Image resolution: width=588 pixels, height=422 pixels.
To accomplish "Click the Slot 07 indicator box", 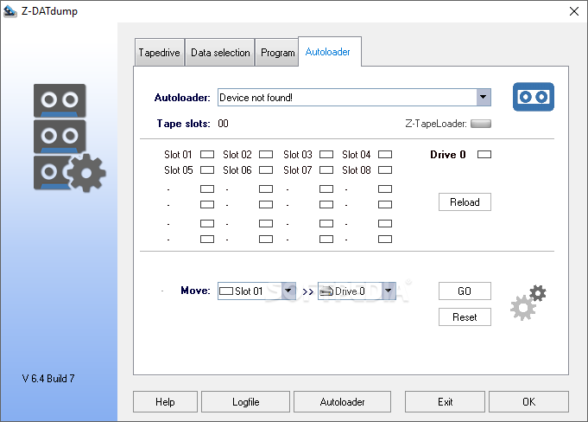I will (x=326, y=170).
